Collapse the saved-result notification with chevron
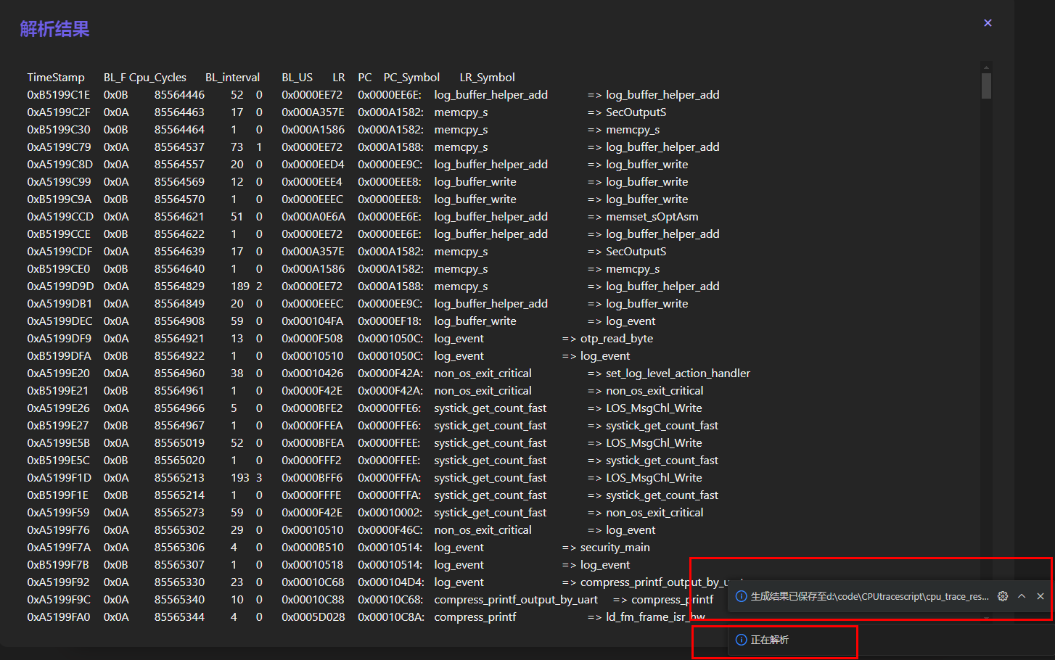This screenshot has width=1055, height=660. 1022,596
